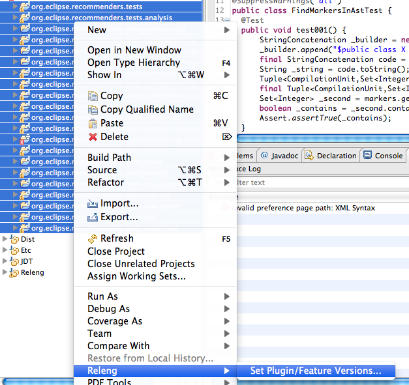Image resolution: width=409 pixels, height=385 pixels.
Task: Click the Console monitor icon
Action: (x=367, y=155)
